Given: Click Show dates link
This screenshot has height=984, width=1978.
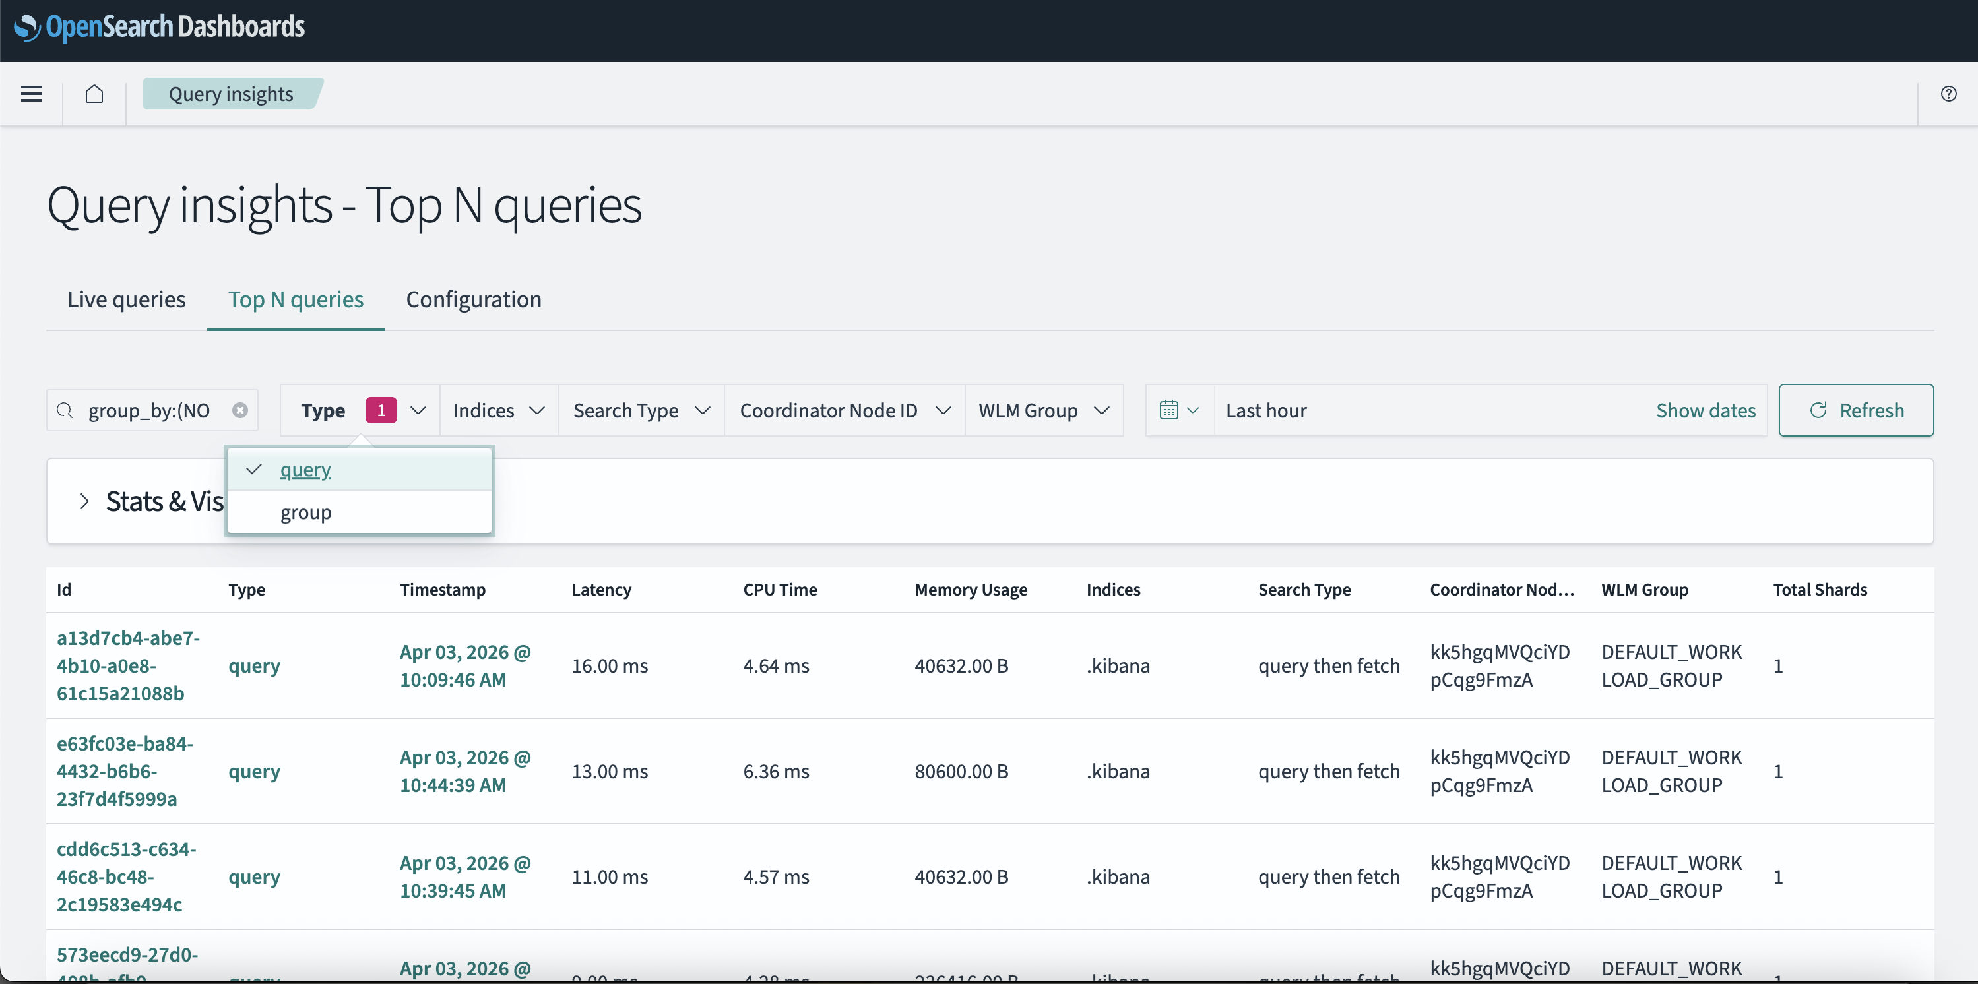Looking at the screenshot, I should [1706, 411].
